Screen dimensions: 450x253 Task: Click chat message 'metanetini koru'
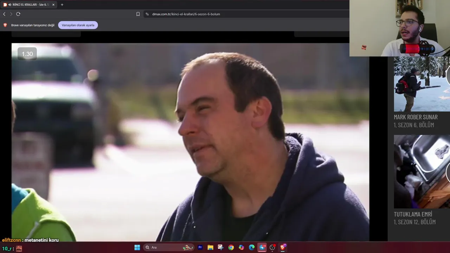click(41, 240)
